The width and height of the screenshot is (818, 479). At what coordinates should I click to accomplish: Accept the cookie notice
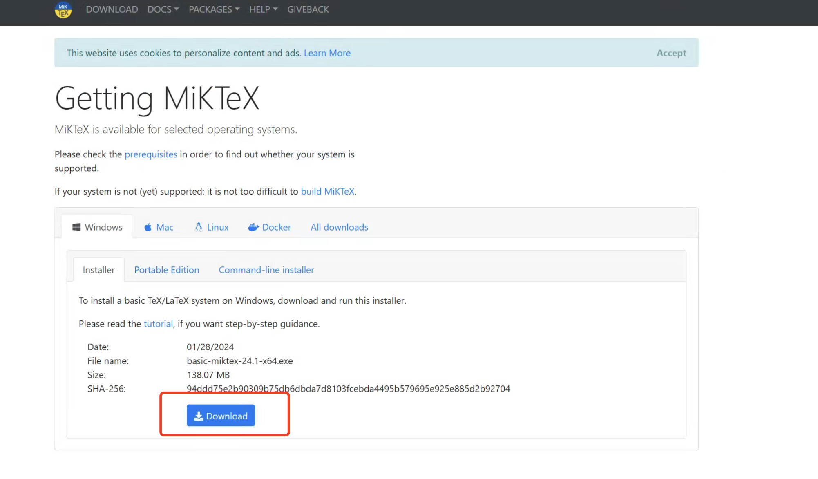671,53
